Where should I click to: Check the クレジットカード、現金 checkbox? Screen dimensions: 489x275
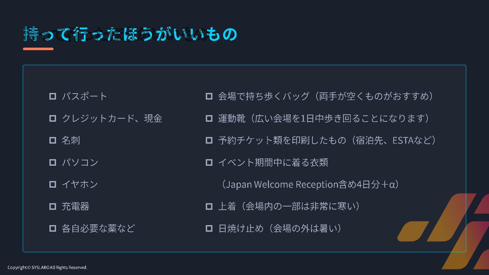coord(53,118)
